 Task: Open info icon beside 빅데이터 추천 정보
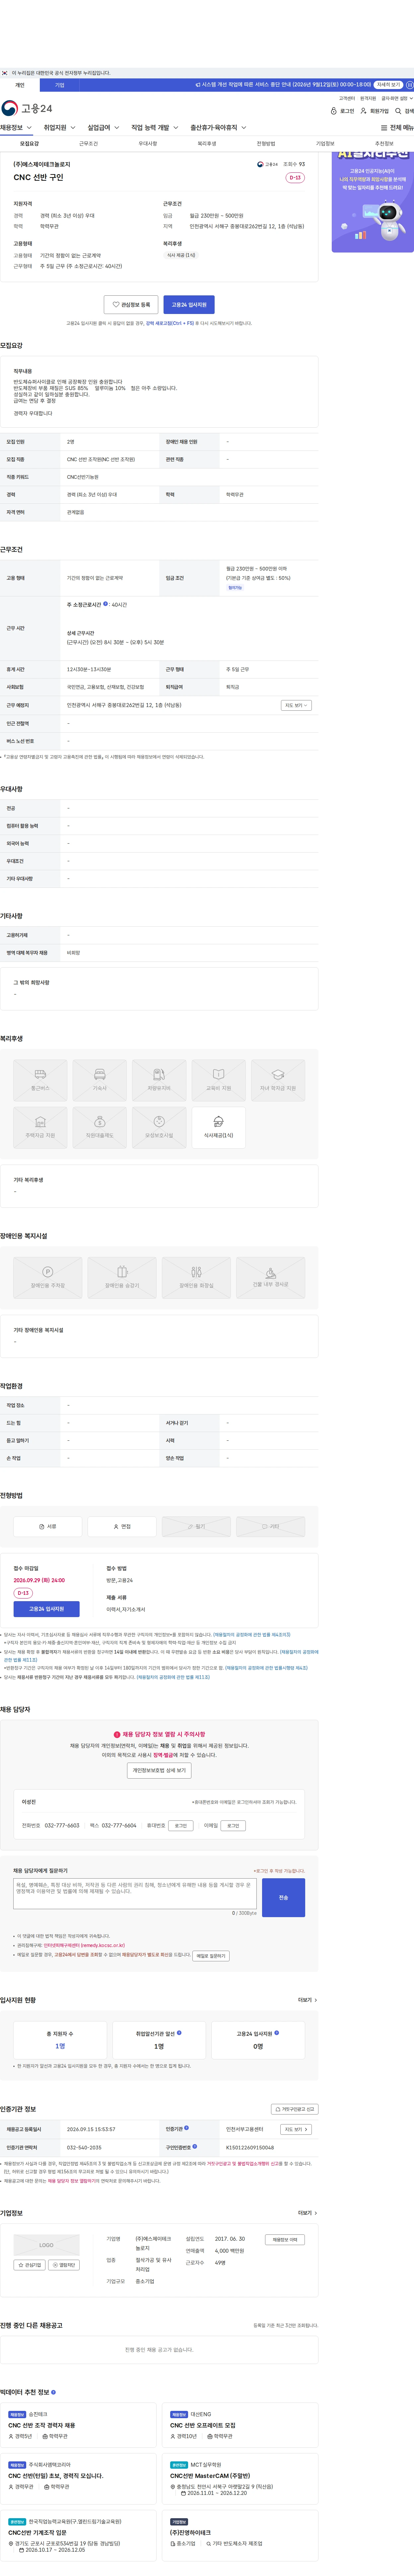[x=54, y=2392]
